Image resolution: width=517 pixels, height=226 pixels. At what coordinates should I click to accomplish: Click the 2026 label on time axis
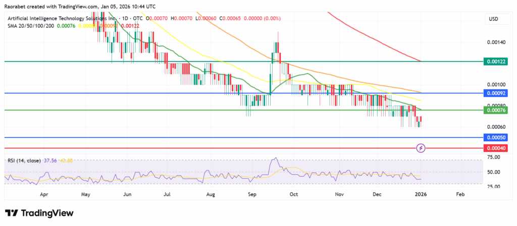[419, 193]
